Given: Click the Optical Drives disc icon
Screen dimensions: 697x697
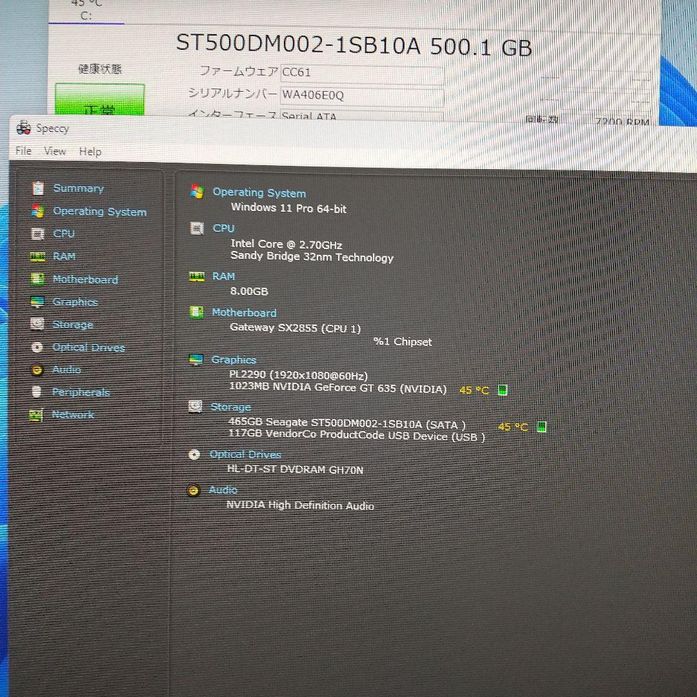Looking at the screenshot, I should (x=37, y=347).
